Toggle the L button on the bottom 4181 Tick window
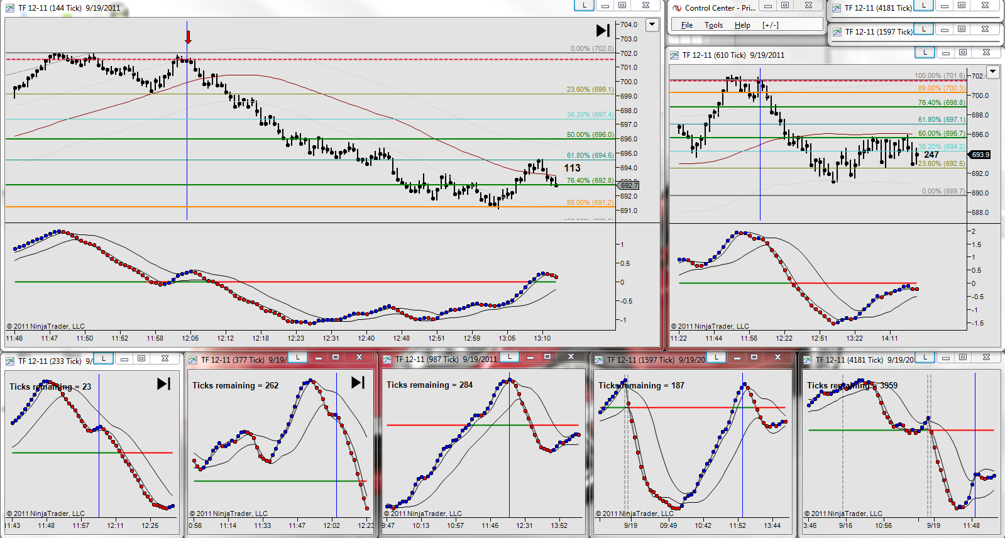The height and width of the screenshot is (538, 1005). tap(925, 357)
